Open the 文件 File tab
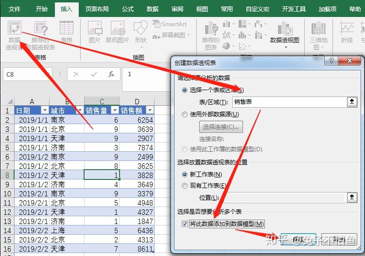Image resolution: width=365 pixels, height=256 pixels. click(x=15, y=9)
